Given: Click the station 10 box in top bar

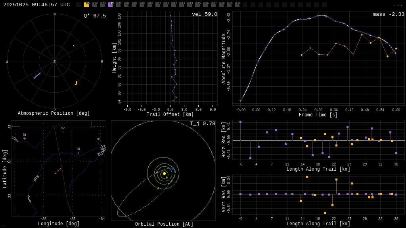Looking at the screenshot, I should (x=158, y=5).
